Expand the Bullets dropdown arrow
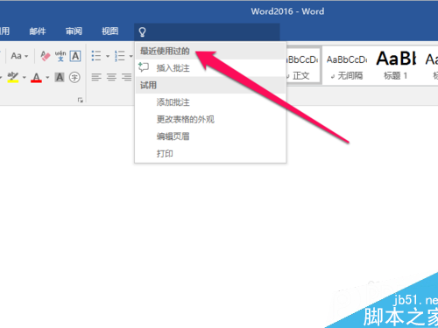Viewport: 438px width, 328px height. [x=108, y=56]
